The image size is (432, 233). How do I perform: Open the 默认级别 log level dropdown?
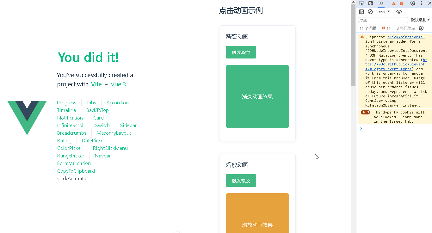[420, 20]
